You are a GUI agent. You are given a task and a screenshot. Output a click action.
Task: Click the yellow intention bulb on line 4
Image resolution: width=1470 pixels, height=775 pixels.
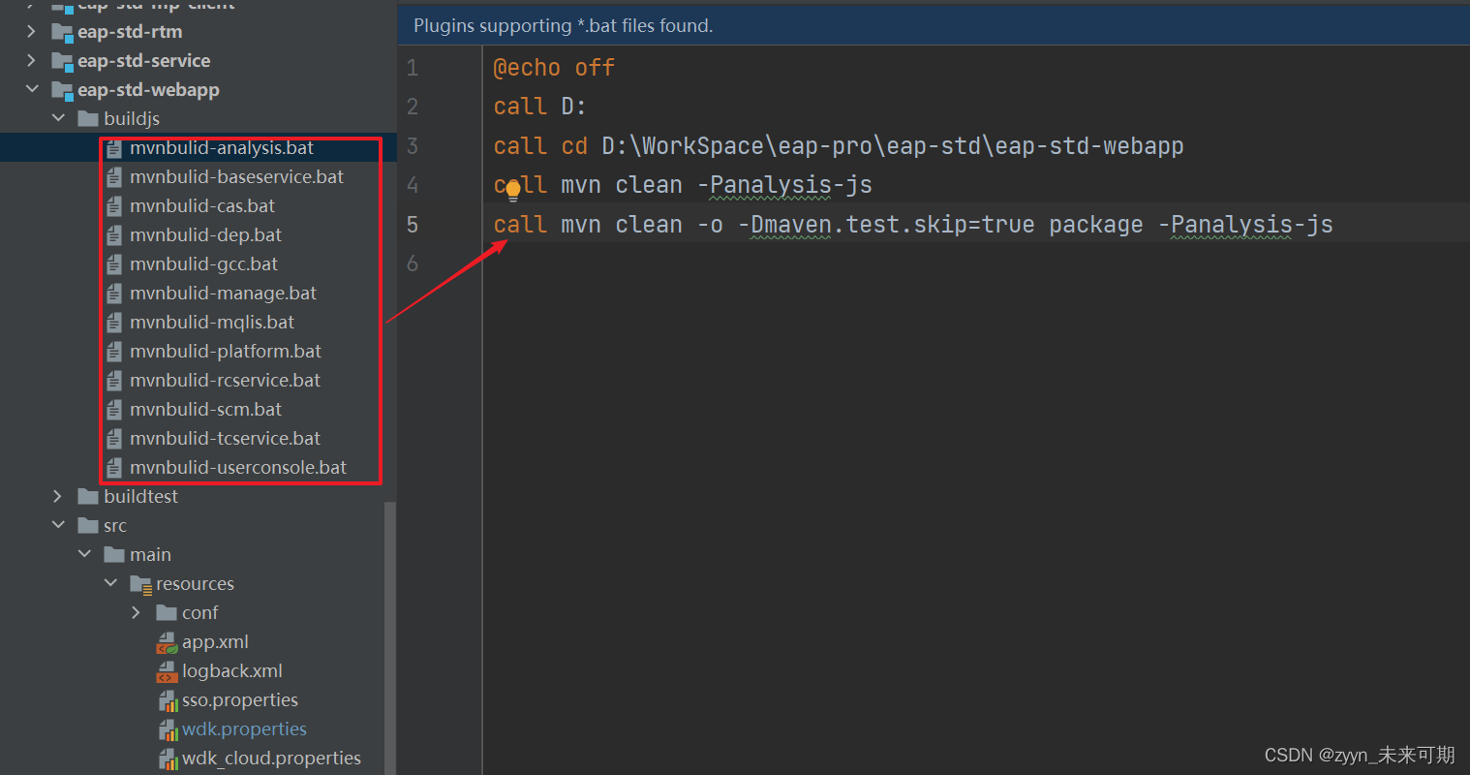coord(513,190)
